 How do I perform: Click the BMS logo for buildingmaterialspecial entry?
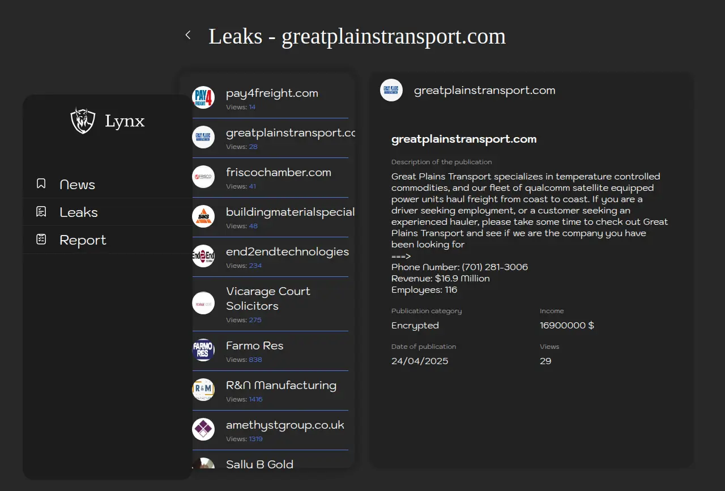tap(203, 216)
